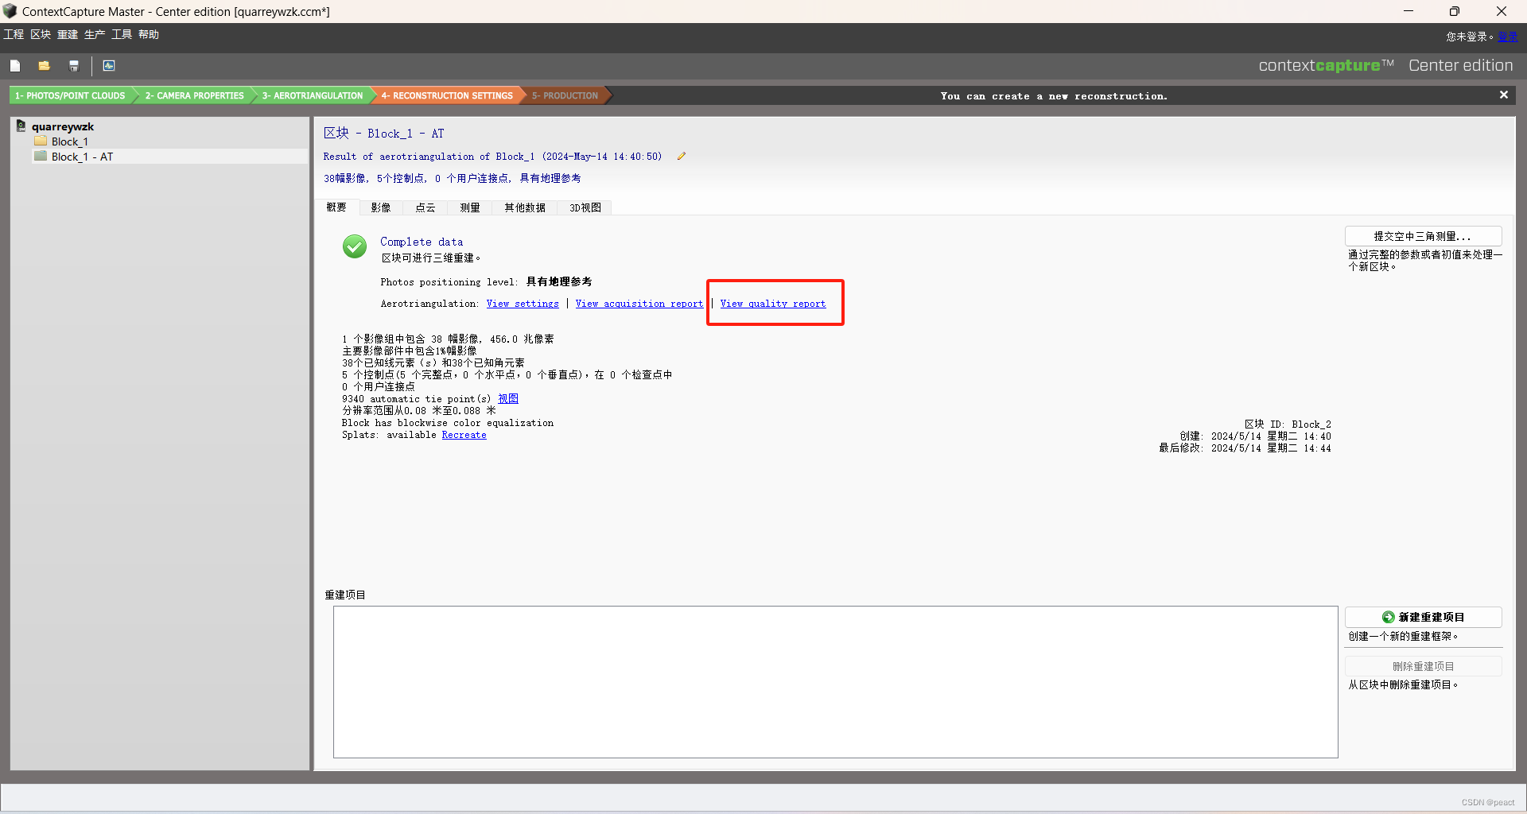Click the green Complete data checkmark icon
The image size is (1527, 814).
354,246
